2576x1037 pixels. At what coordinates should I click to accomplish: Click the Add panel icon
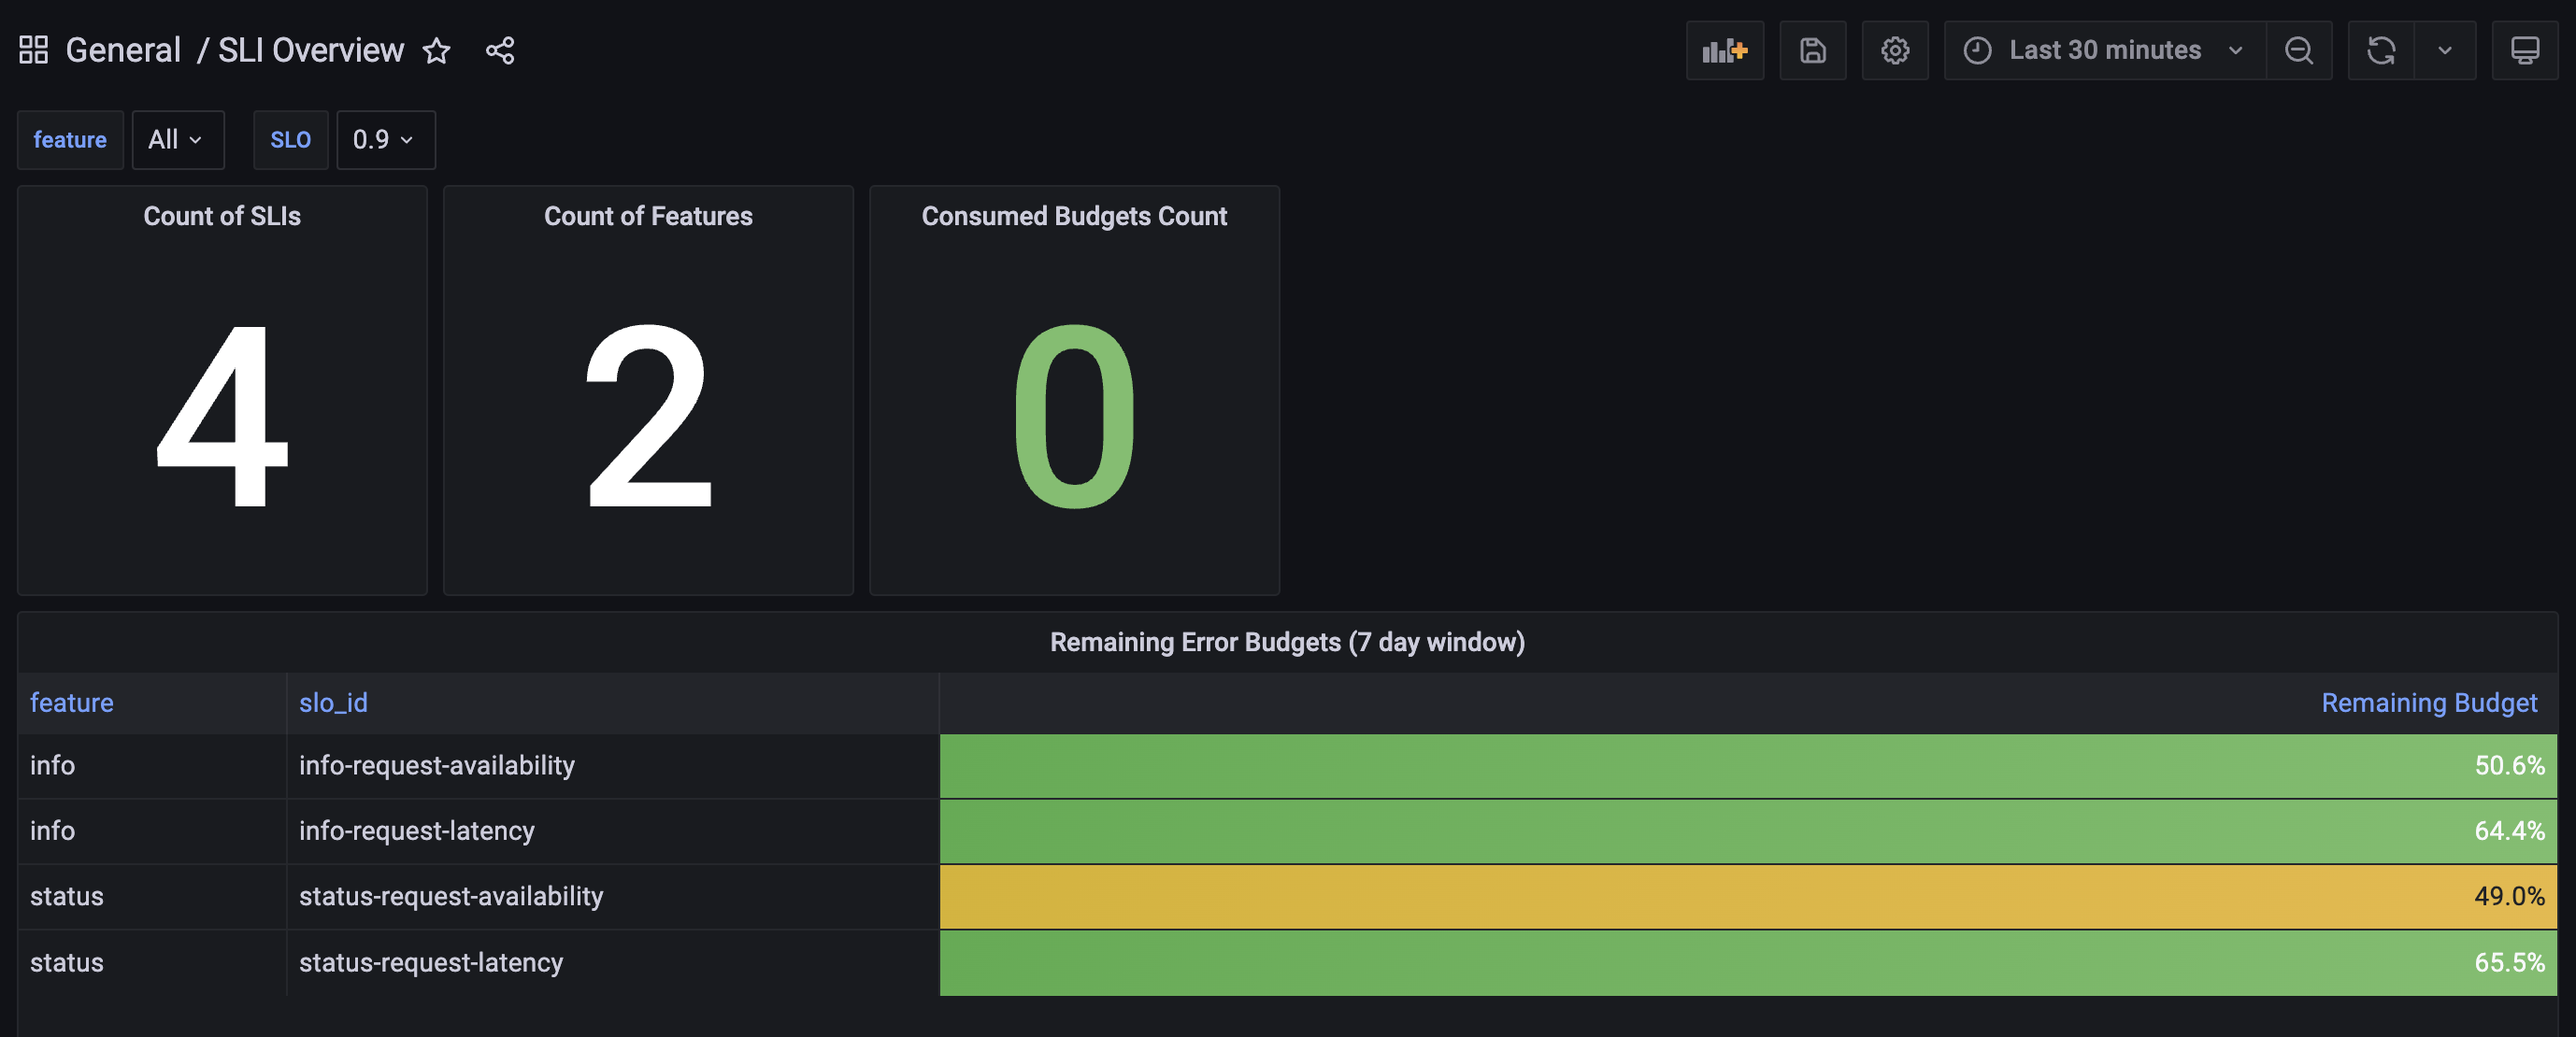[1724, 50]
